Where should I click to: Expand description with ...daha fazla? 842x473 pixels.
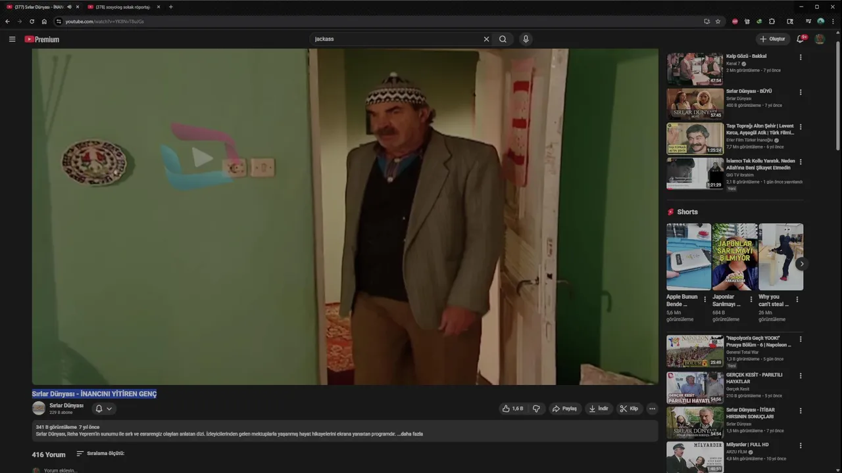pos(410,434)
